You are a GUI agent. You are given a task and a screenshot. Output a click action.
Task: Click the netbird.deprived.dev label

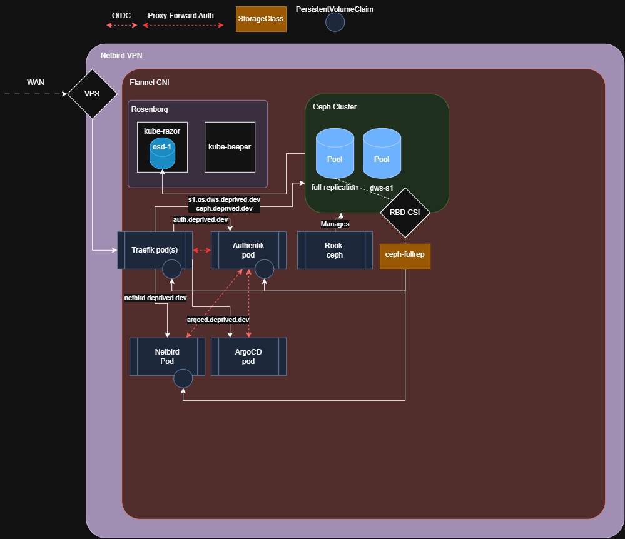[155, 298]
